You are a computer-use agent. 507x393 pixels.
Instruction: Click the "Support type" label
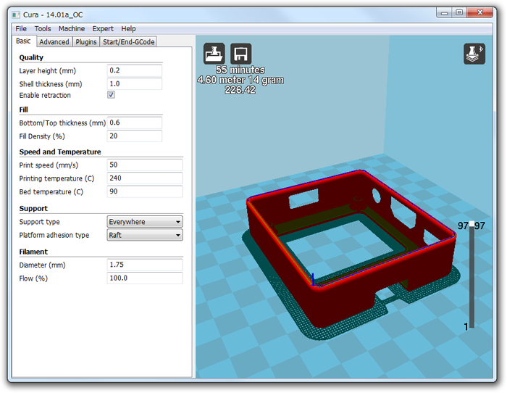click(x=39, y=222)
